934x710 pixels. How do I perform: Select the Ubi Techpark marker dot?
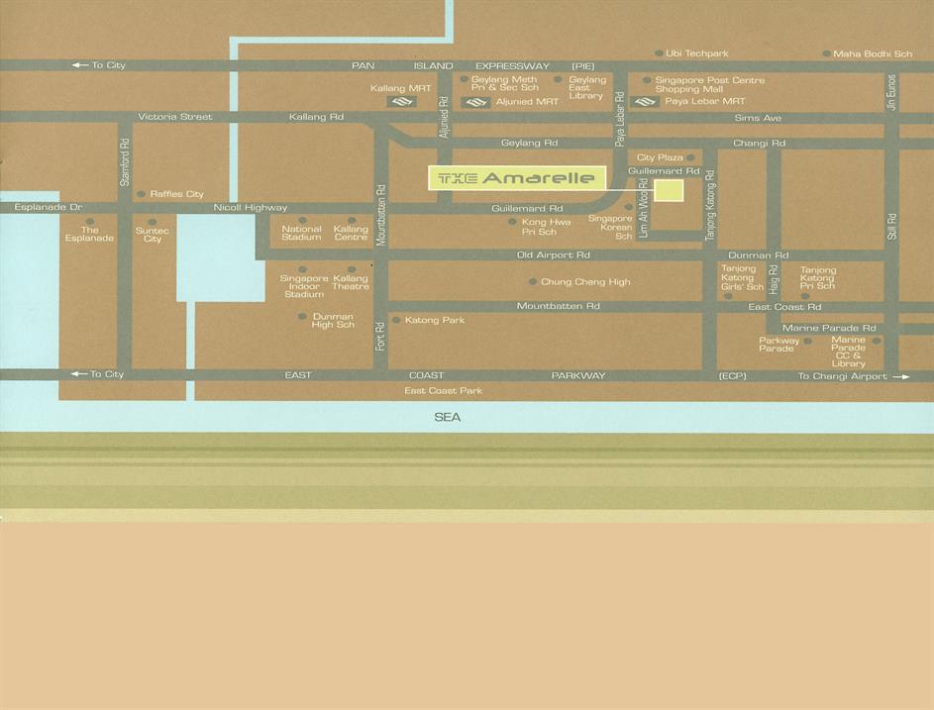659,53
